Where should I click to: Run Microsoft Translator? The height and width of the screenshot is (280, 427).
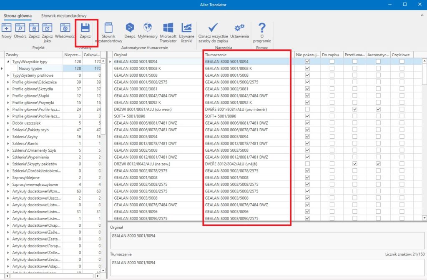pyautogui.click(x=168, y=32)
